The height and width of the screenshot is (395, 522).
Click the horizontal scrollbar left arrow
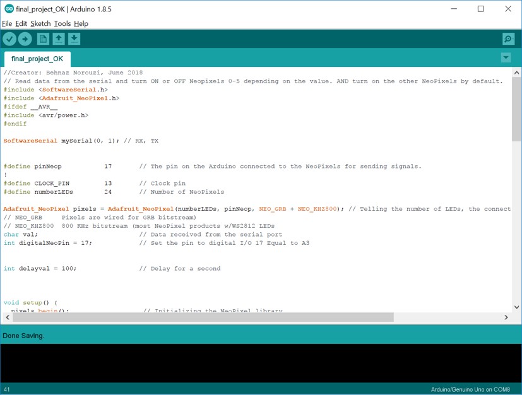point(8,317)
